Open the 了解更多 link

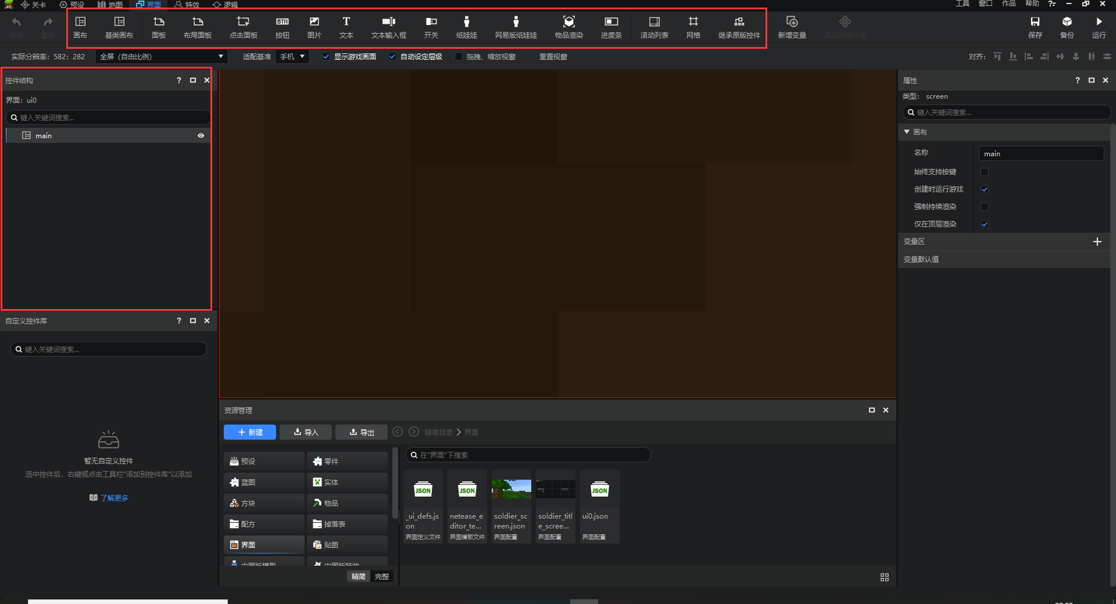tap(114, 498)
